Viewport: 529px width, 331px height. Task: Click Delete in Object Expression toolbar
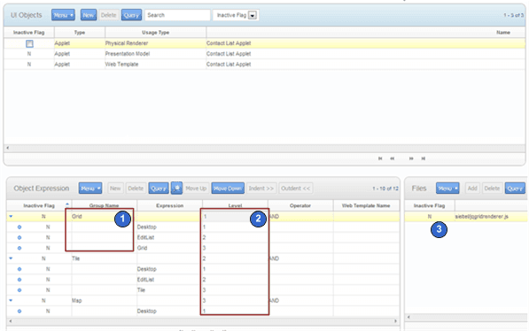click(x=136, y=189)
